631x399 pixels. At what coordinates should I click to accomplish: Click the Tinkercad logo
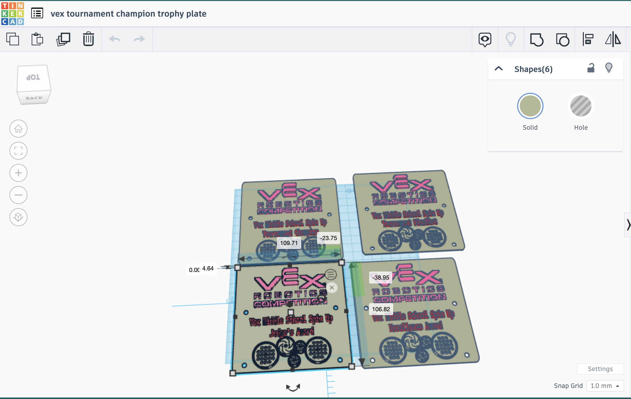coord(12,13)
